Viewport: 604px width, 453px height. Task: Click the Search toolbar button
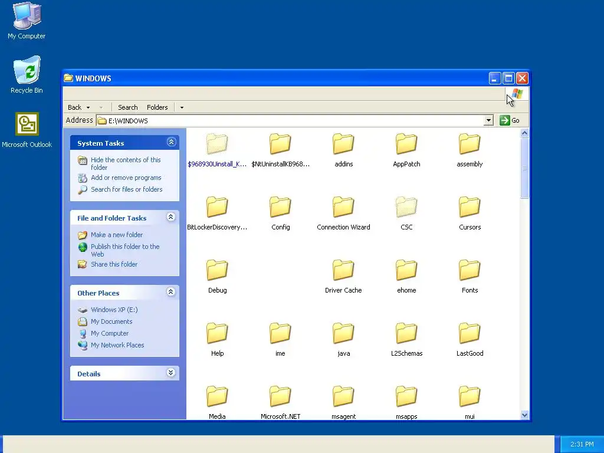click(x=127, y=107)
